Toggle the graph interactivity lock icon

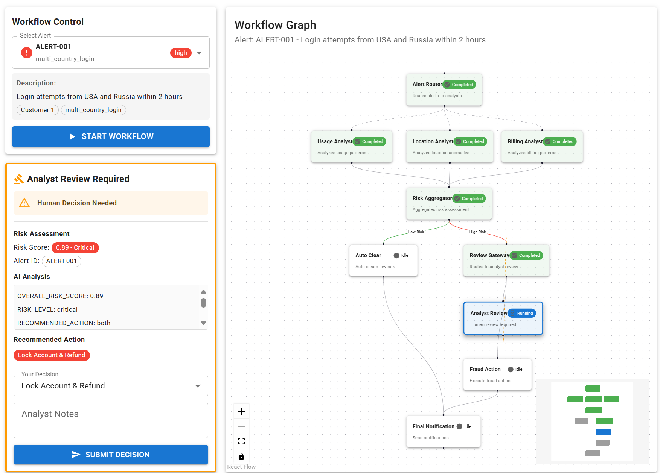(241, 456)
